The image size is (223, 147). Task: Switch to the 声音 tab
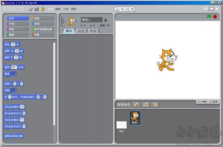tap(93, 31)
